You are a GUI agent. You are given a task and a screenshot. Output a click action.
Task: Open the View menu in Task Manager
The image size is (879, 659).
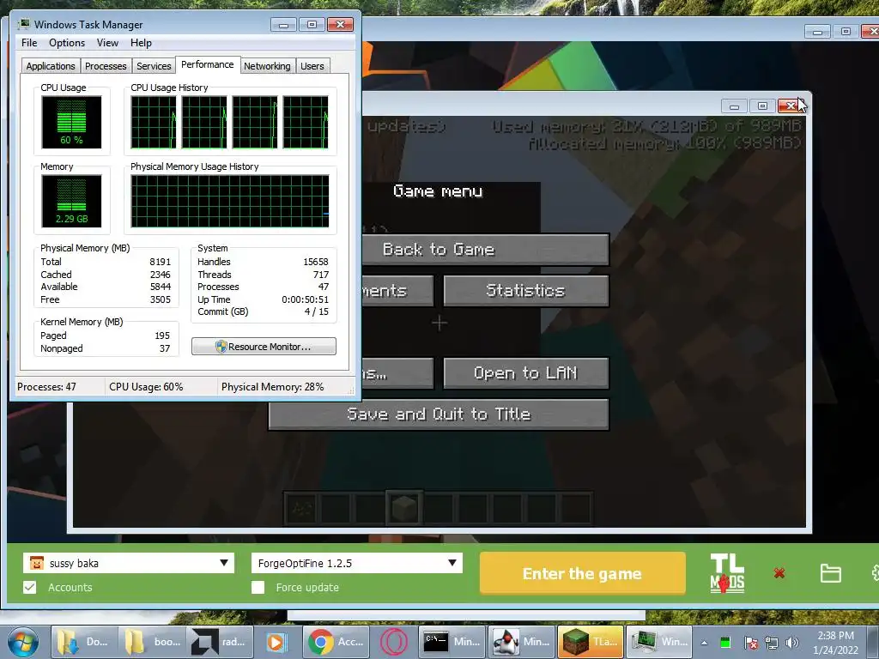tap(107, 43)
